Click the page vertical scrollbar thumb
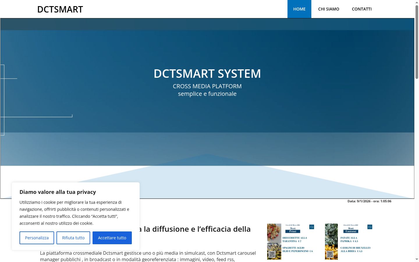The image size is (419, 262). tap(417, 42)
